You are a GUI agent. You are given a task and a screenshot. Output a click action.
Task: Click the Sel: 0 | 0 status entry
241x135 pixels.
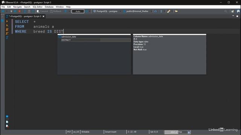click(x=154, y=132)
